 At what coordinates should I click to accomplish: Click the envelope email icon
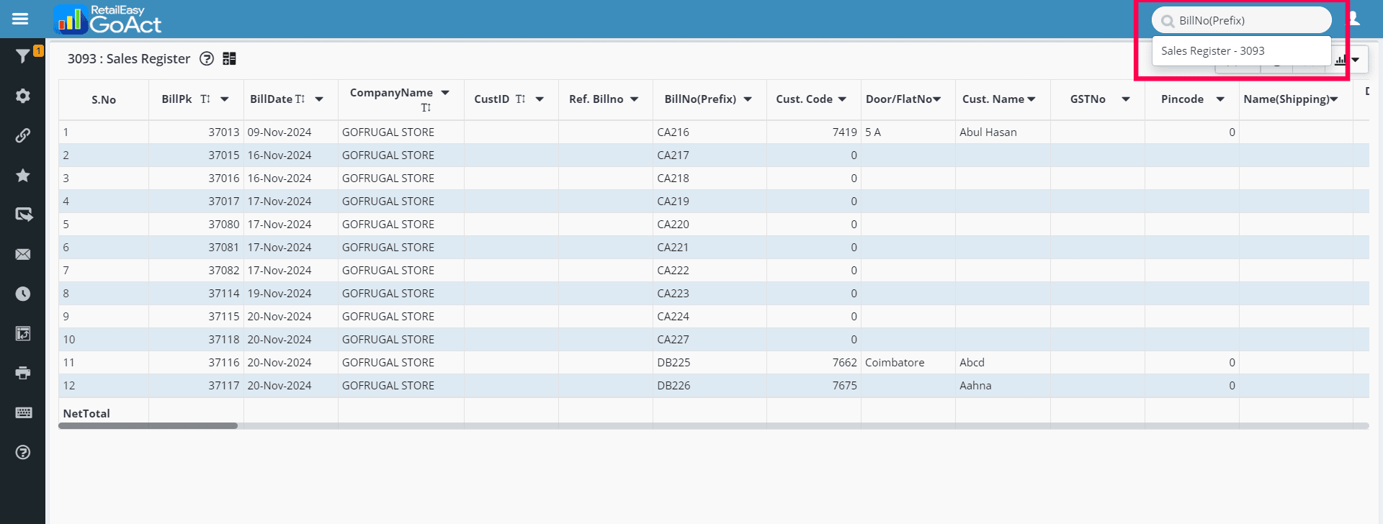23,254
